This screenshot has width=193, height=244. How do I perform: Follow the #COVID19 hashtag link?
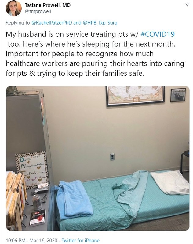point(158,34)
